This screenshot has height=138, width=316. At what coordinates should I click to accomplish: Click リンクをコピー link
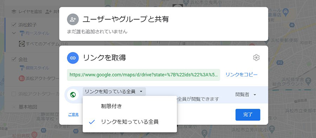[241, 75]
